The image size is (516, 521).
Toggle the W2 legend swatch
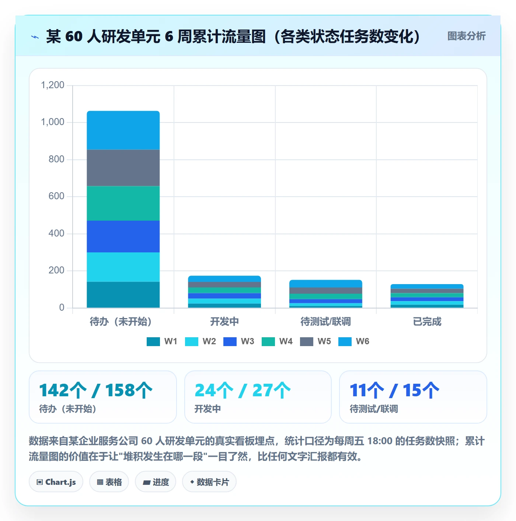pyautogui.click(x=192, y=341)
